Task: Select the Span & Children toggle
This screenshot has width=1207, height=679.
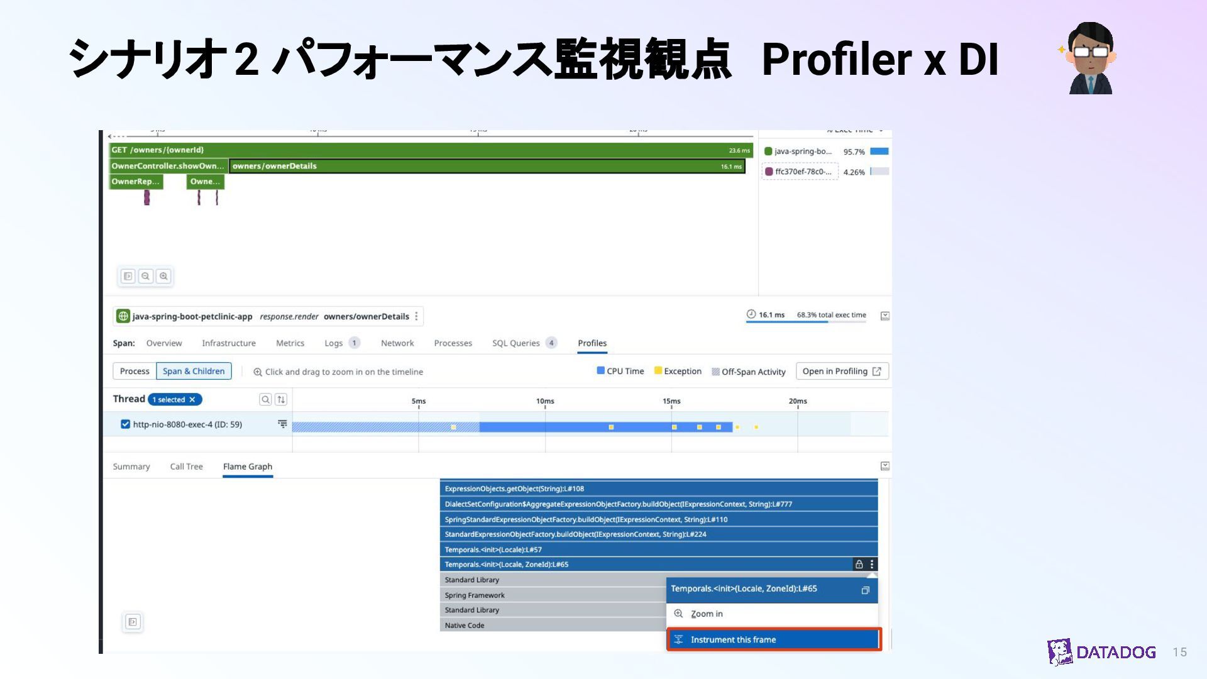Action: pos(194,371)
